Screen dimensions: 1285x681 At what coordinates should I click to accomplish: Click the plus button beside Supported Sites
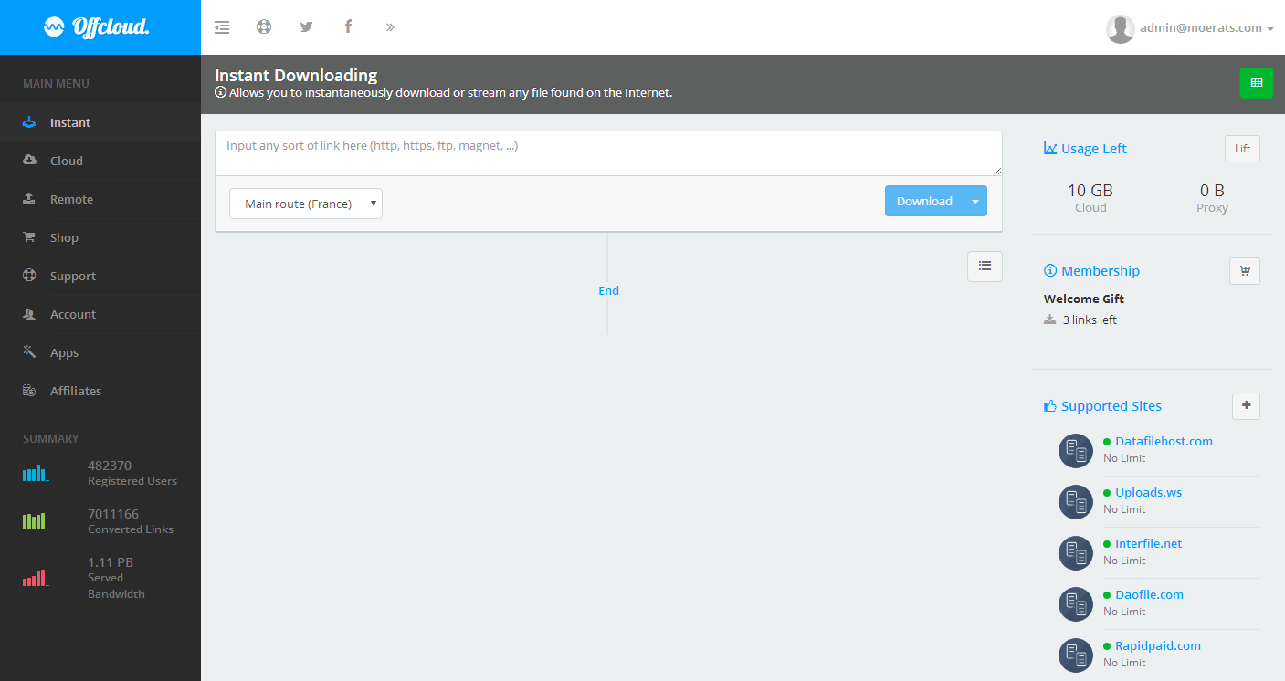(1246, 406)
